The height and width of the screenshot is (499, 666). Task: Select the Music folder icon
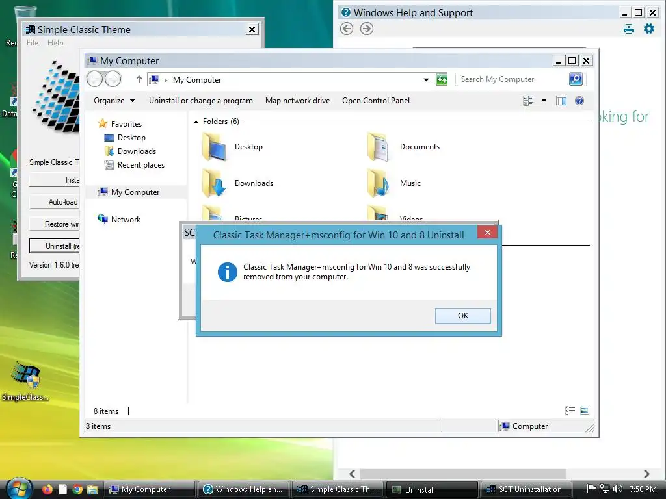click(x=379, y=183)
